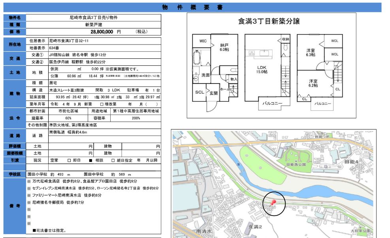Click the 収納 label in LDK floor

[x=286, y=39]
